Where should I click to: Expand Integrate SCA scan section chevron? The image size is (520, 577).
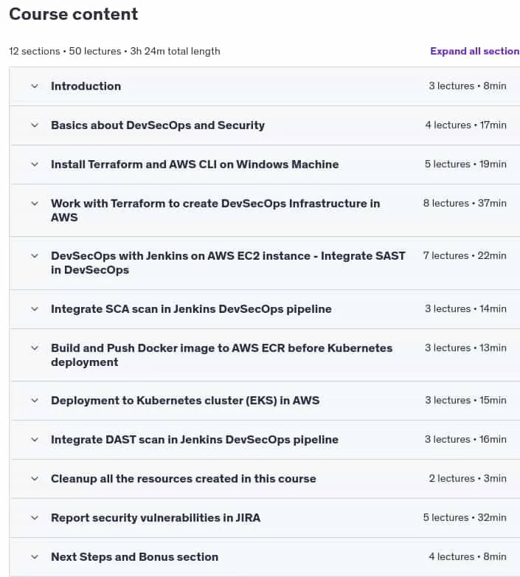point(35,309)
